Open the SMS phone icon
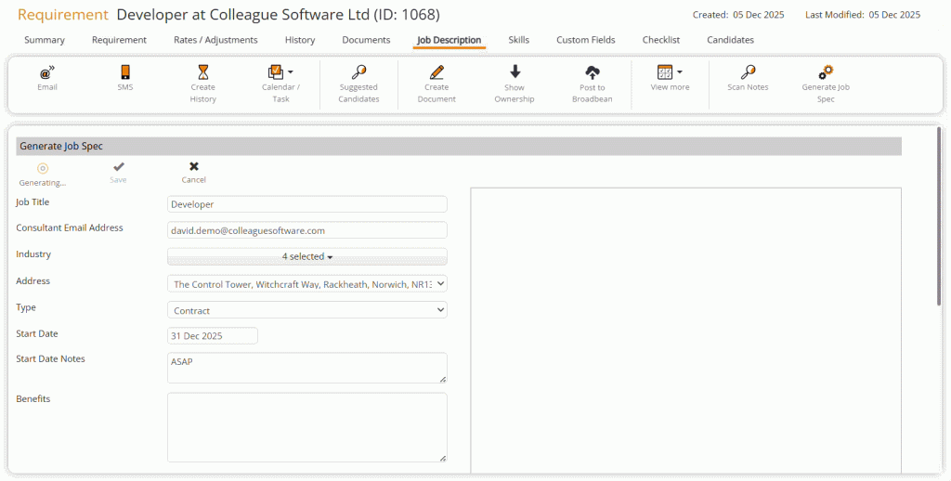The image size is (951, 481). pos(125,72)
